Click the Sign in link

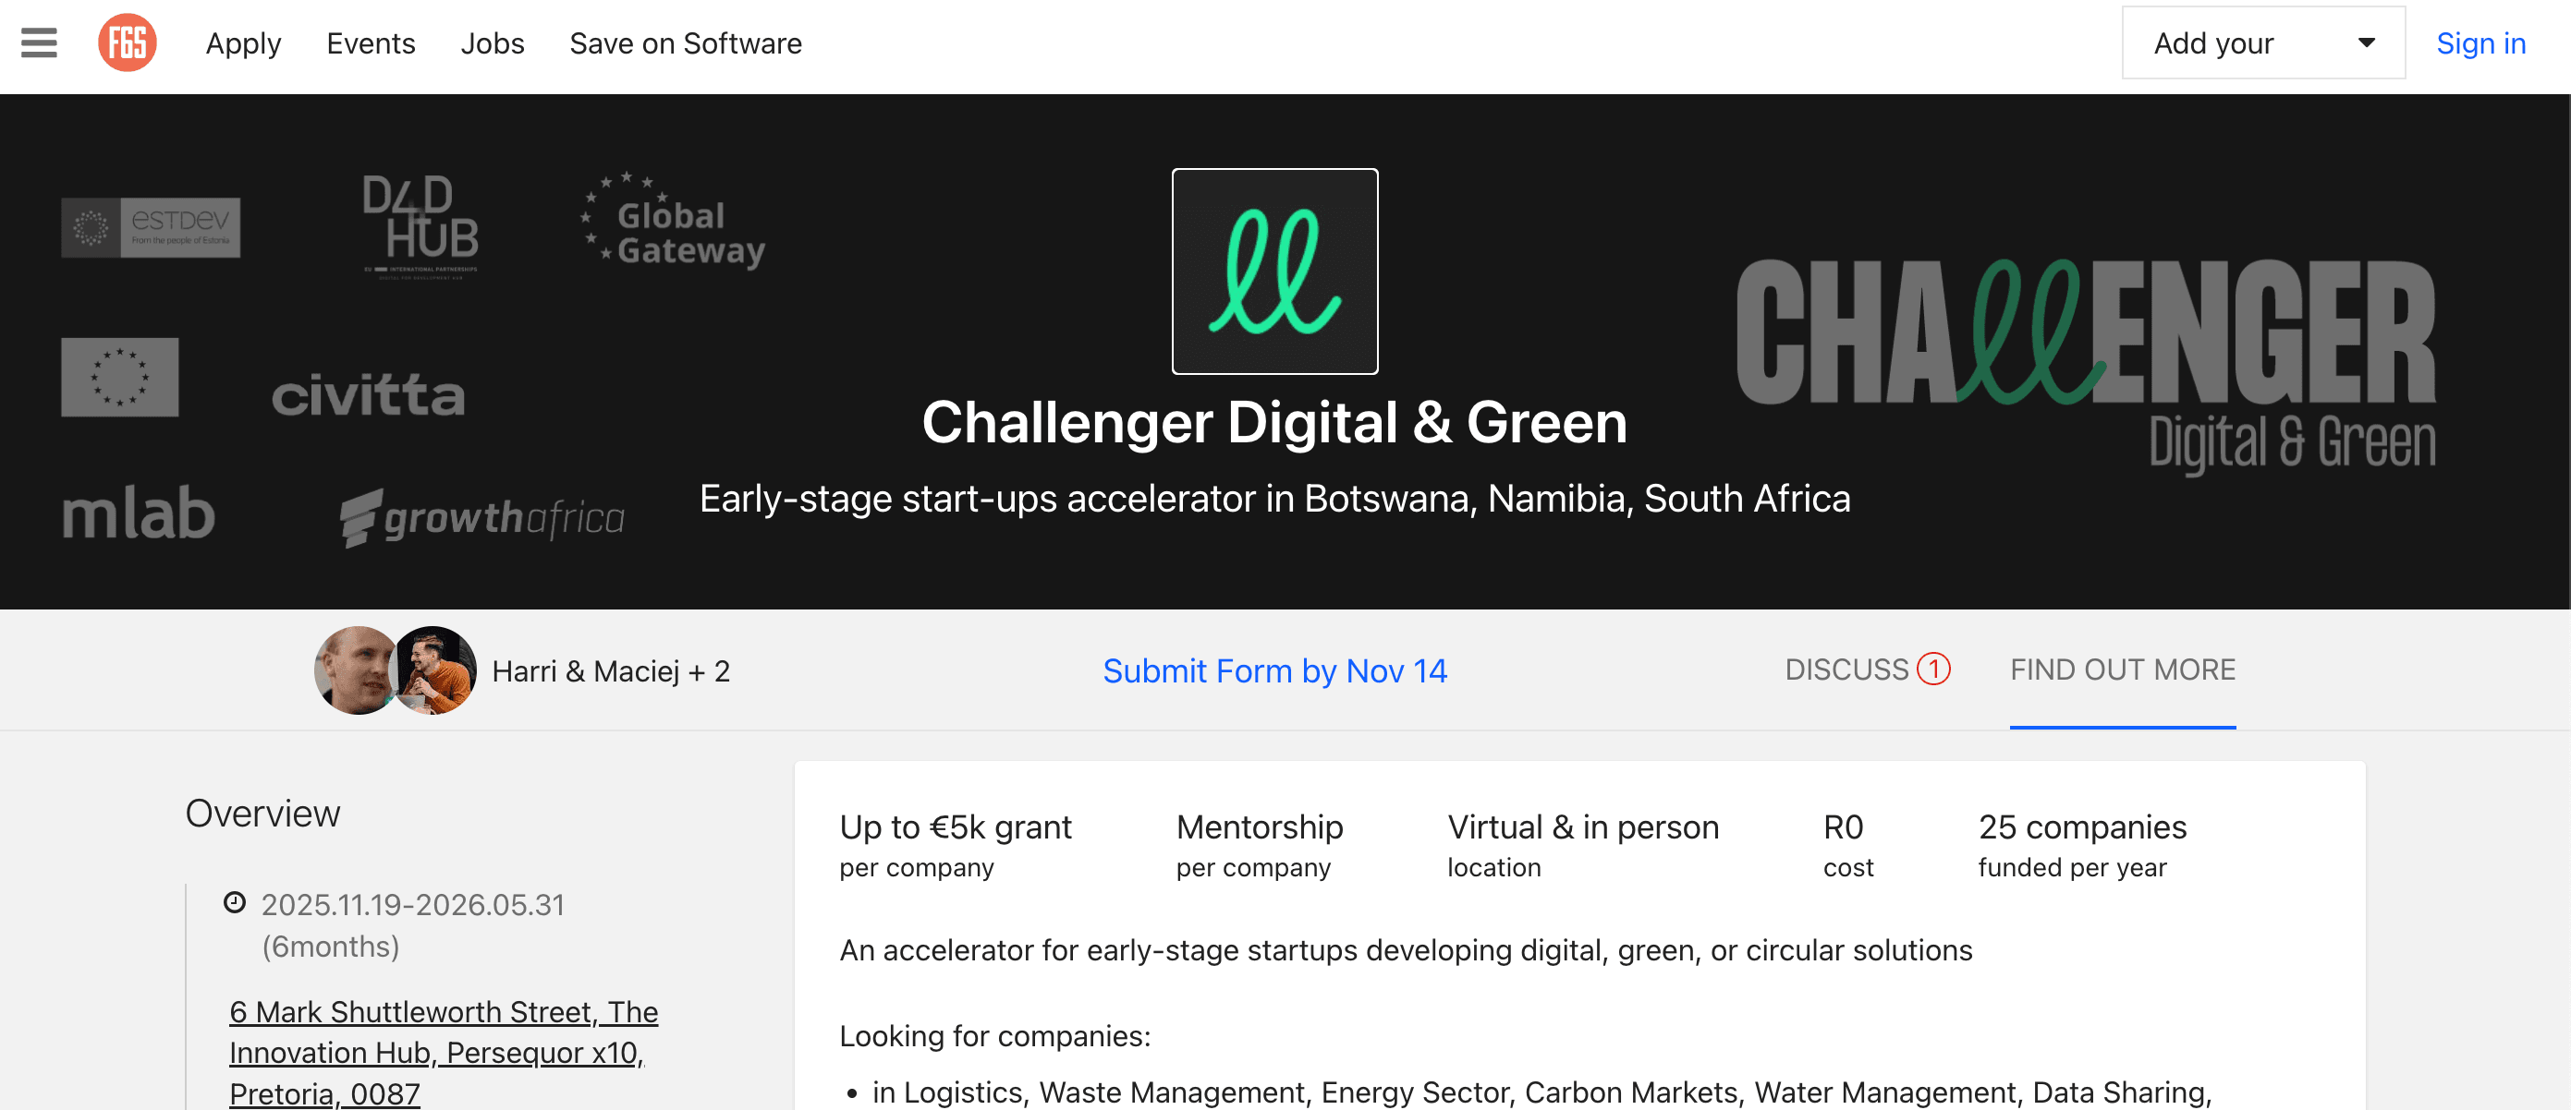pyautogui.click(x=2481, y=42)
